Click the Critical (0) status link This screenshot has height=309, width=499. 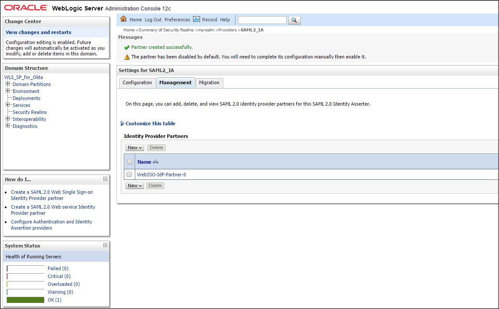[x=59, y=276]
